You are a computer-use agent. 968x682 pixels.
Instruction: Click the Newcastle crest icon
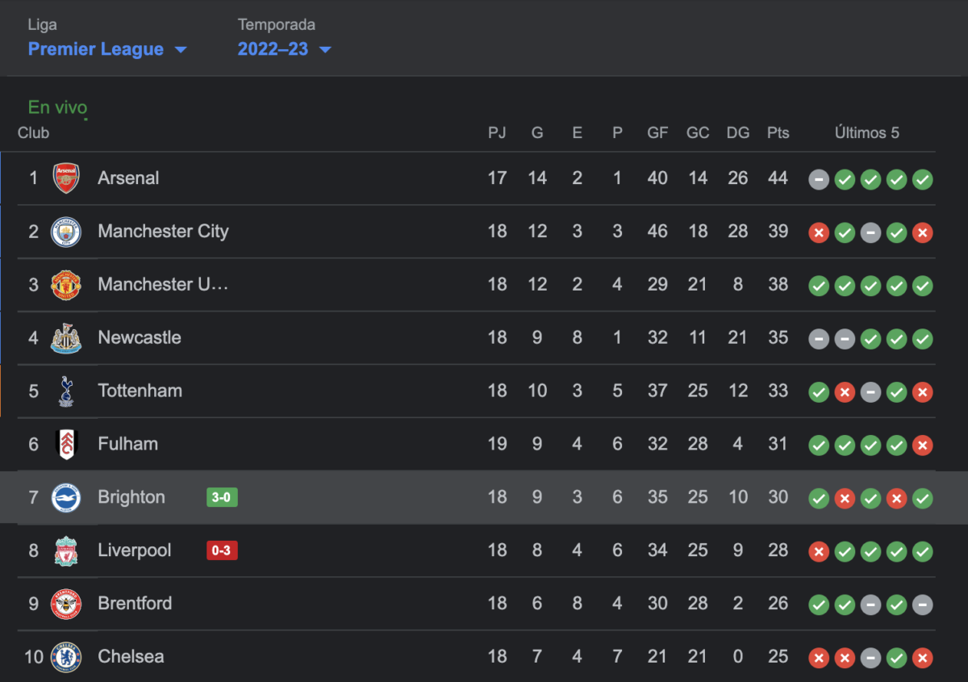tap(66, 338)
